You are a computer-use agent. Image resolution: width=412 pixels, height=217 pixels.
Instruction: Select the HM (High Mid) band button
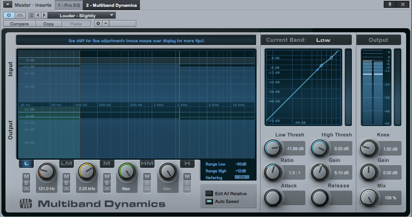[147, 163]
